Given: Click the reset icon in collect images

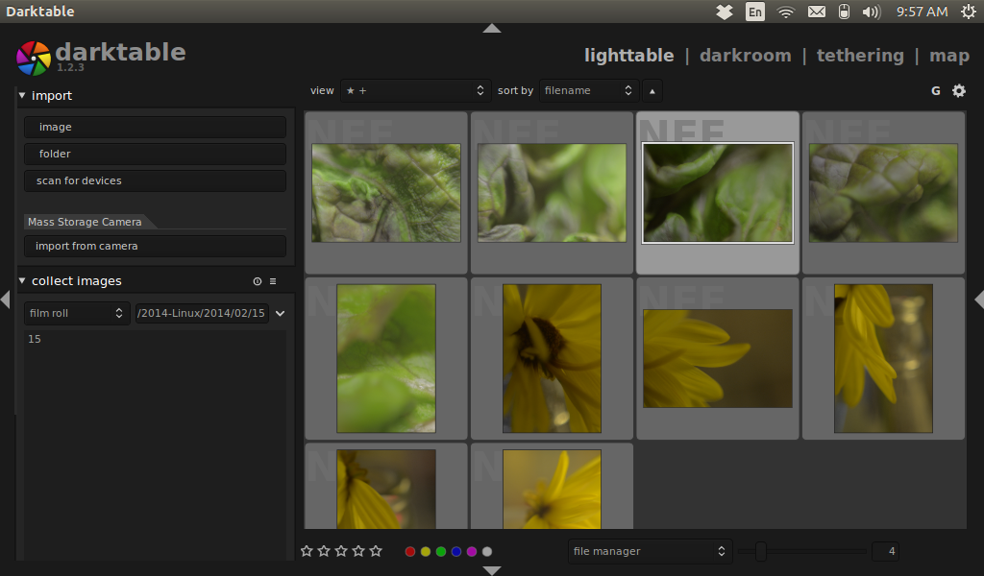Looking at the screenshot, I should pos(257,281).
